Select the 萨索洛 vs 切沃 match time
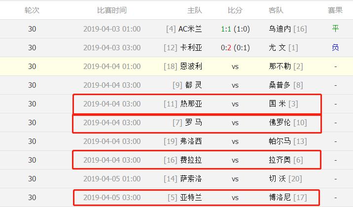 coord(112,179)
